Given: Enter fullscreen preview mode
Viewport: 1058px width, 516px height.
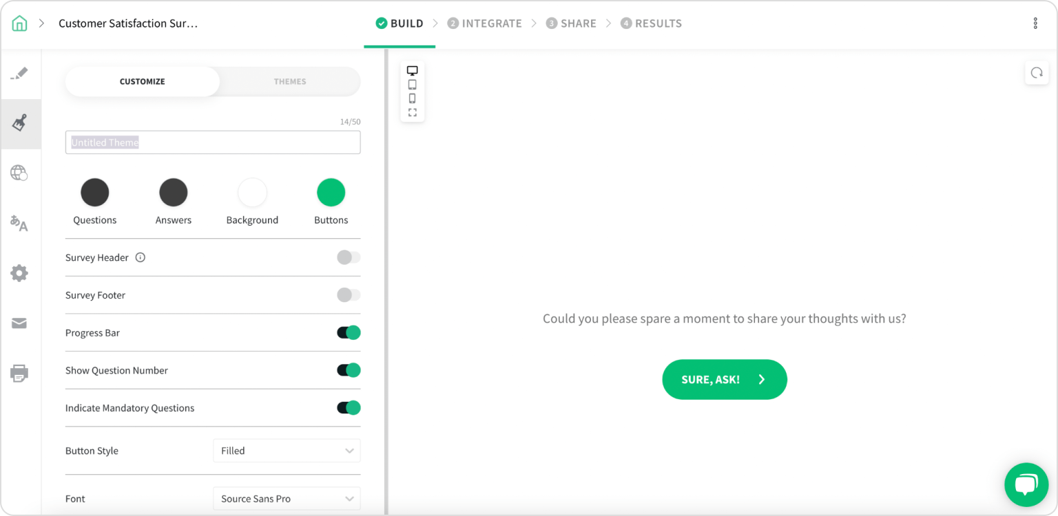Looking at the screenshot, I should [x=413, y=112].
